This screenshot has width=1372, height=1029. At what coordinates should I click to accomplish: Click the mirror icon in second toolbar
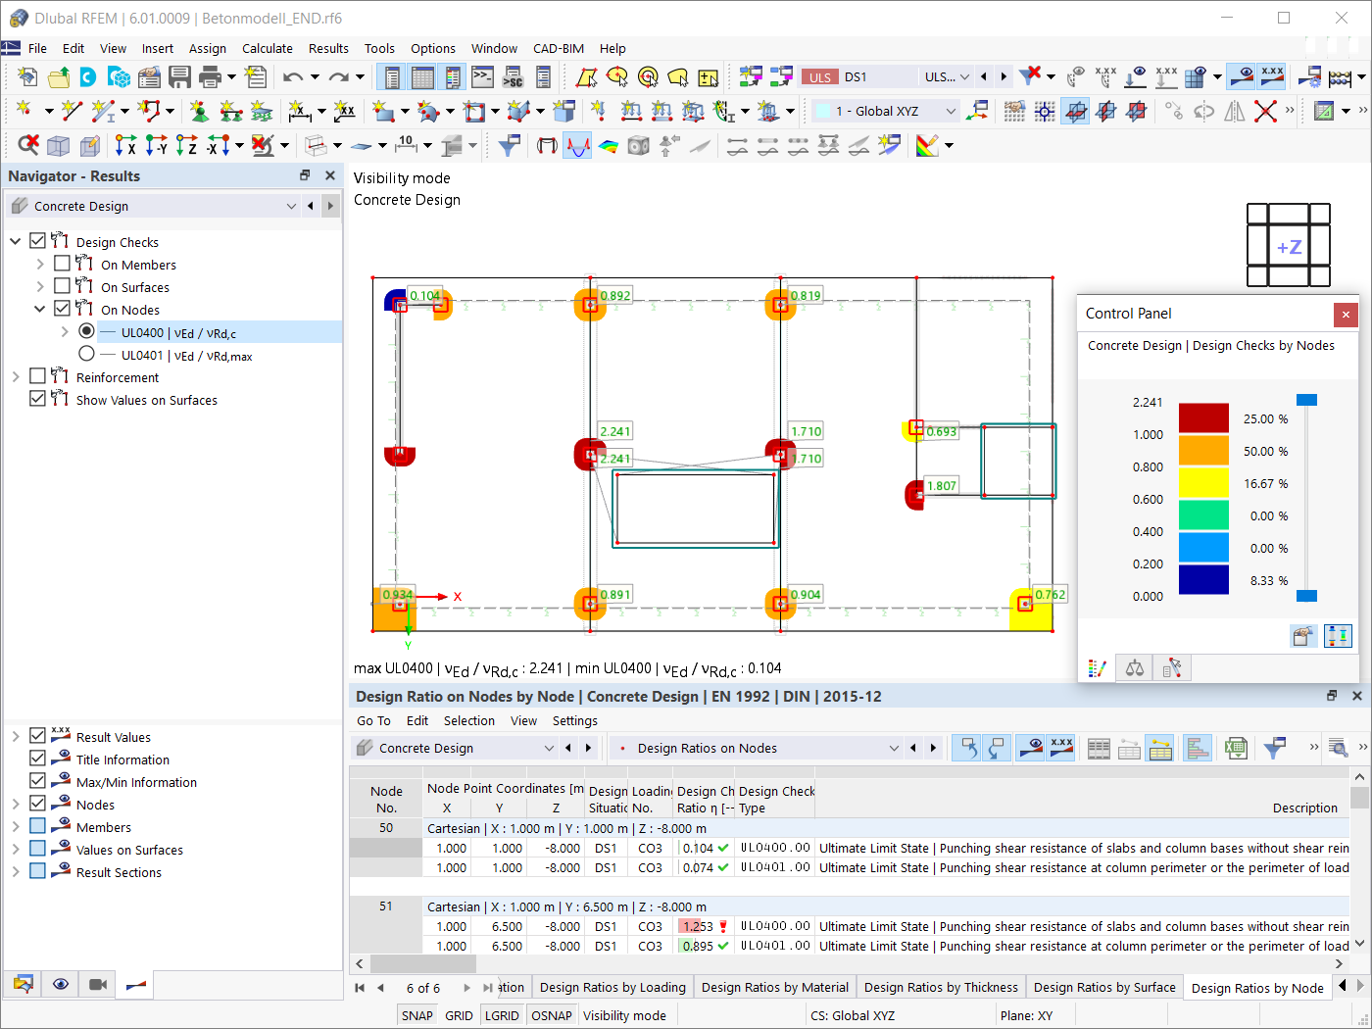(x=1235, y=111)
